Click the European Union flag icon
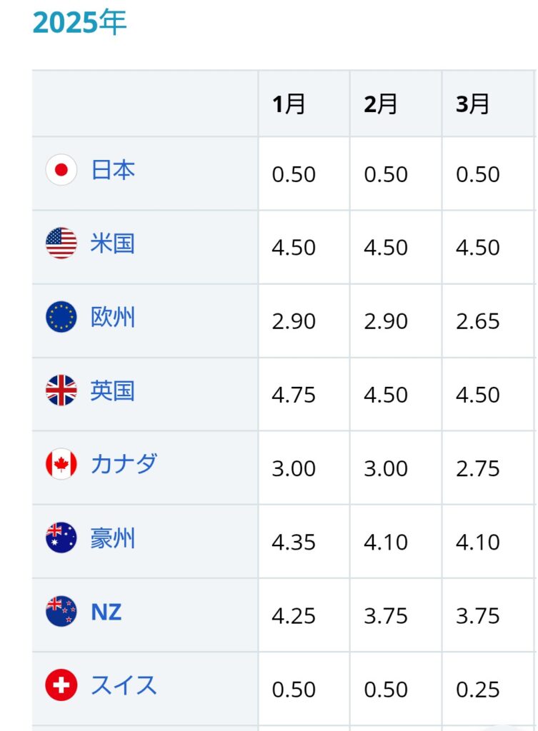 pyautogui.click(x=61, y=317)
